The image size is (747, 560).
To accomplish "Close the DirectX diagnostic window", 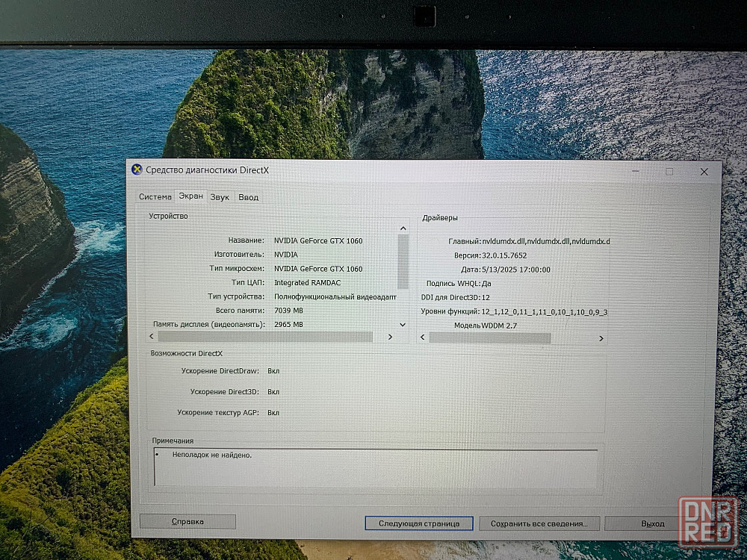I will (x=704, y=172).
